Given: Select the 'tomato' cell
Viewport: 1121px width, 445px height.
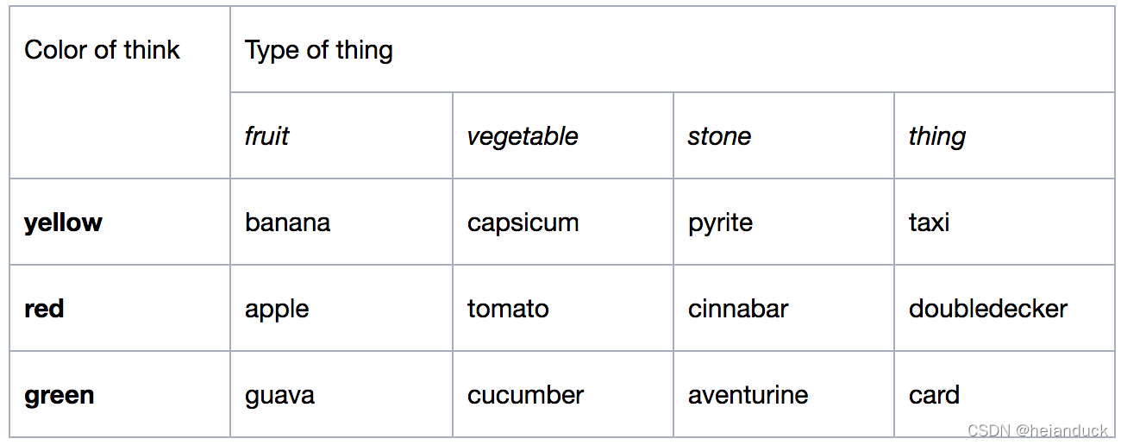Looking at the screenshot, I should pyautogui.click(x=563, y=308).
